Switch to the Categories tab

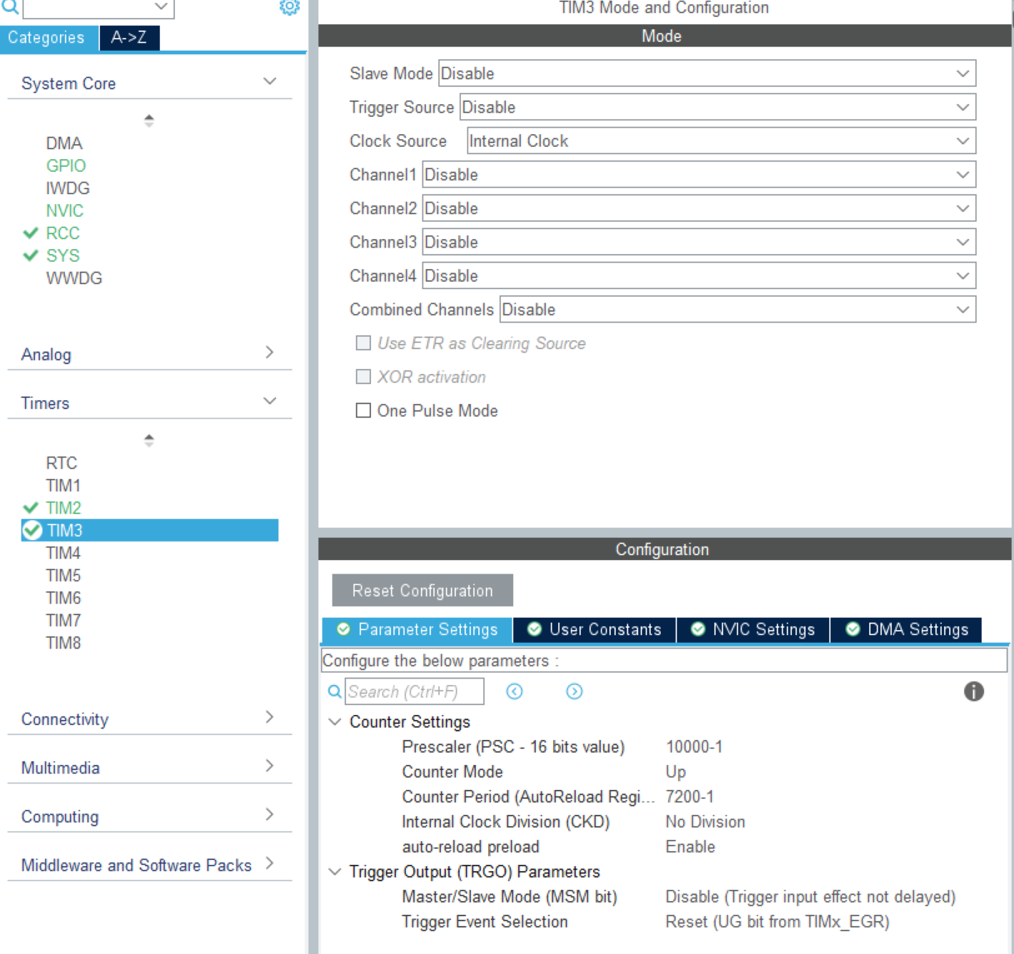[x=49, y=38]
